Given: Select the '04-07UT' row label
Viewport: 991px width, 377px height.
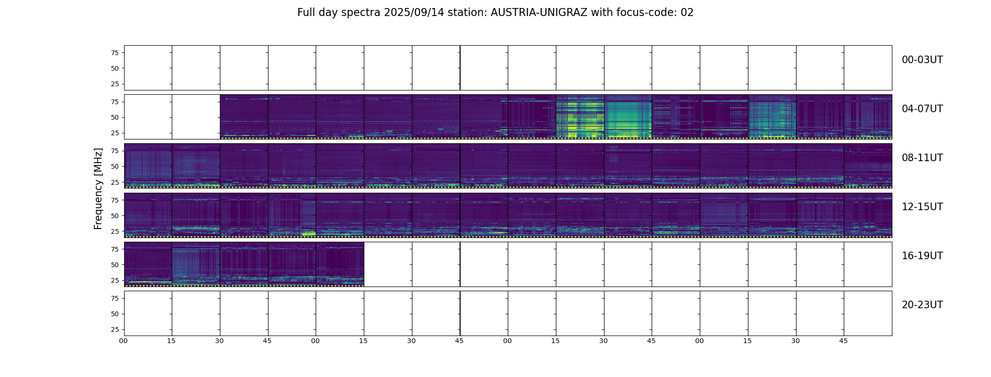Looking at the screenshot, I should (x=922, y=109).
